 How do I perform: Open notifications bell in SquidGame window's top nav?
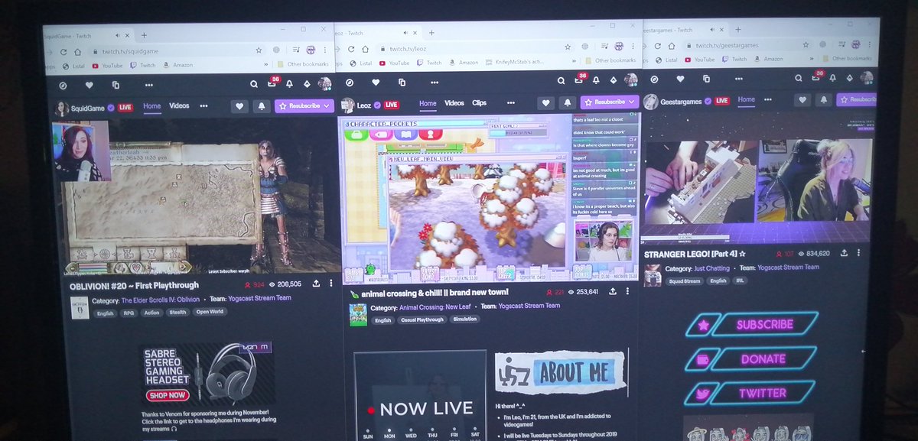coord(289,83)
